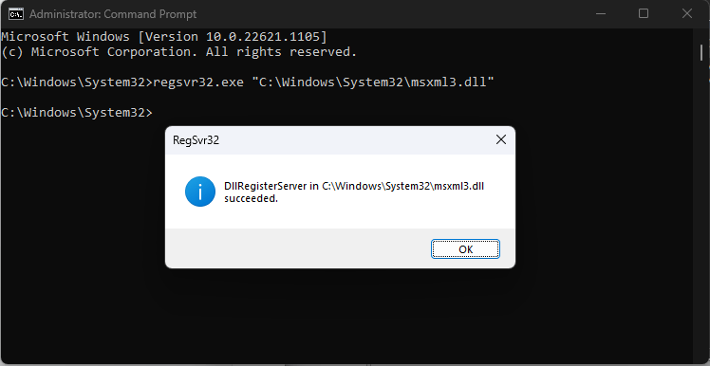Click the empty prompt on the last console line

coord(77,112)
